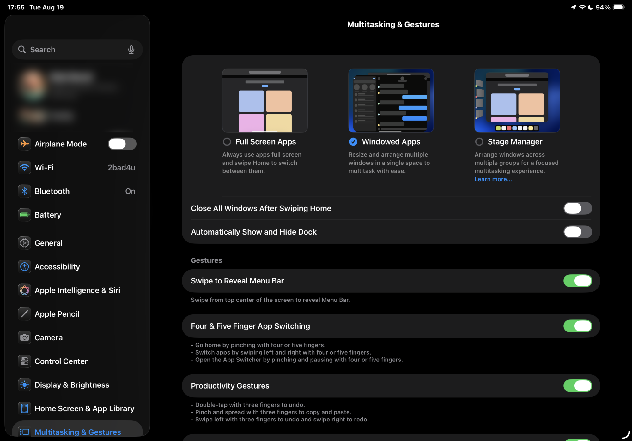Open Accessibility icon in sidebar
This screenshot has width=632, height=441.
24,266
